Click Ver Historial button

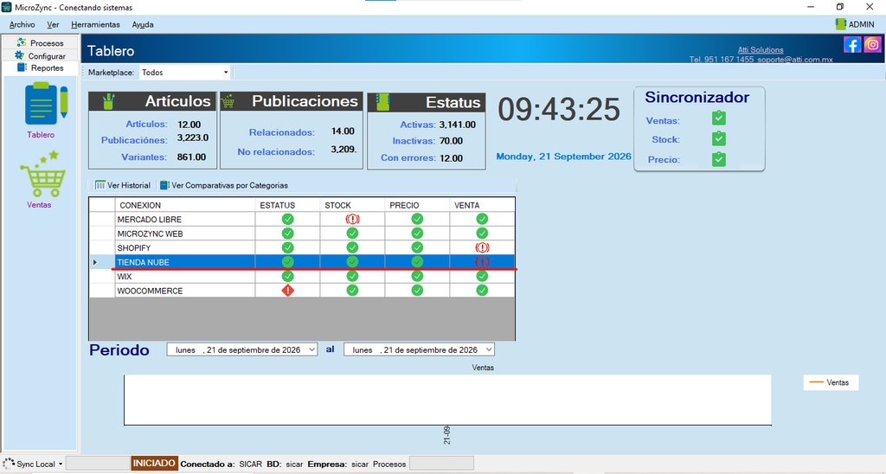coord(123,185)
